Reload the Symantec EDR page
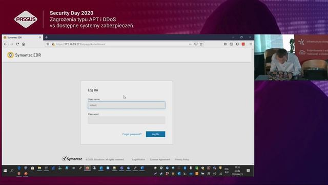Image resolution: width=328 pixels, height=185 pixels. click(17, 44)
